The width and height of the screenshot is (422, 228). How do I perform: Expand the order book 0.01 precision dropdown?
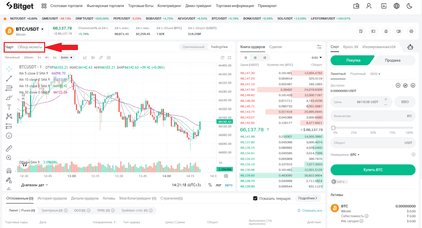pos(317,58)
